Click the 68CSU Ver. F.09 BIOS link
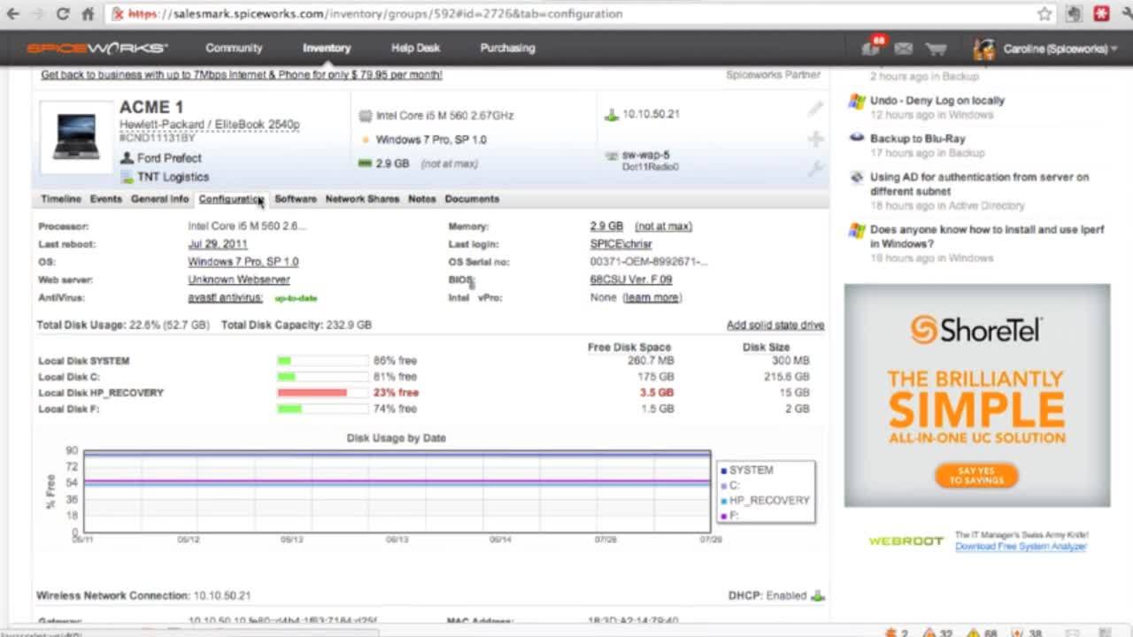Viewport: 1133px width, 637px height. tap(631, 280)
